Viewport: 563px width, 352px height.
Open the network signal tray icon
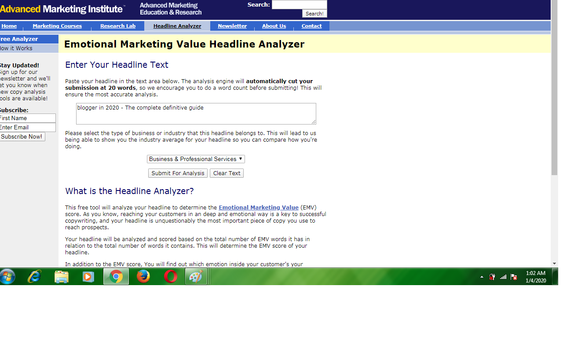coord(503,277)
